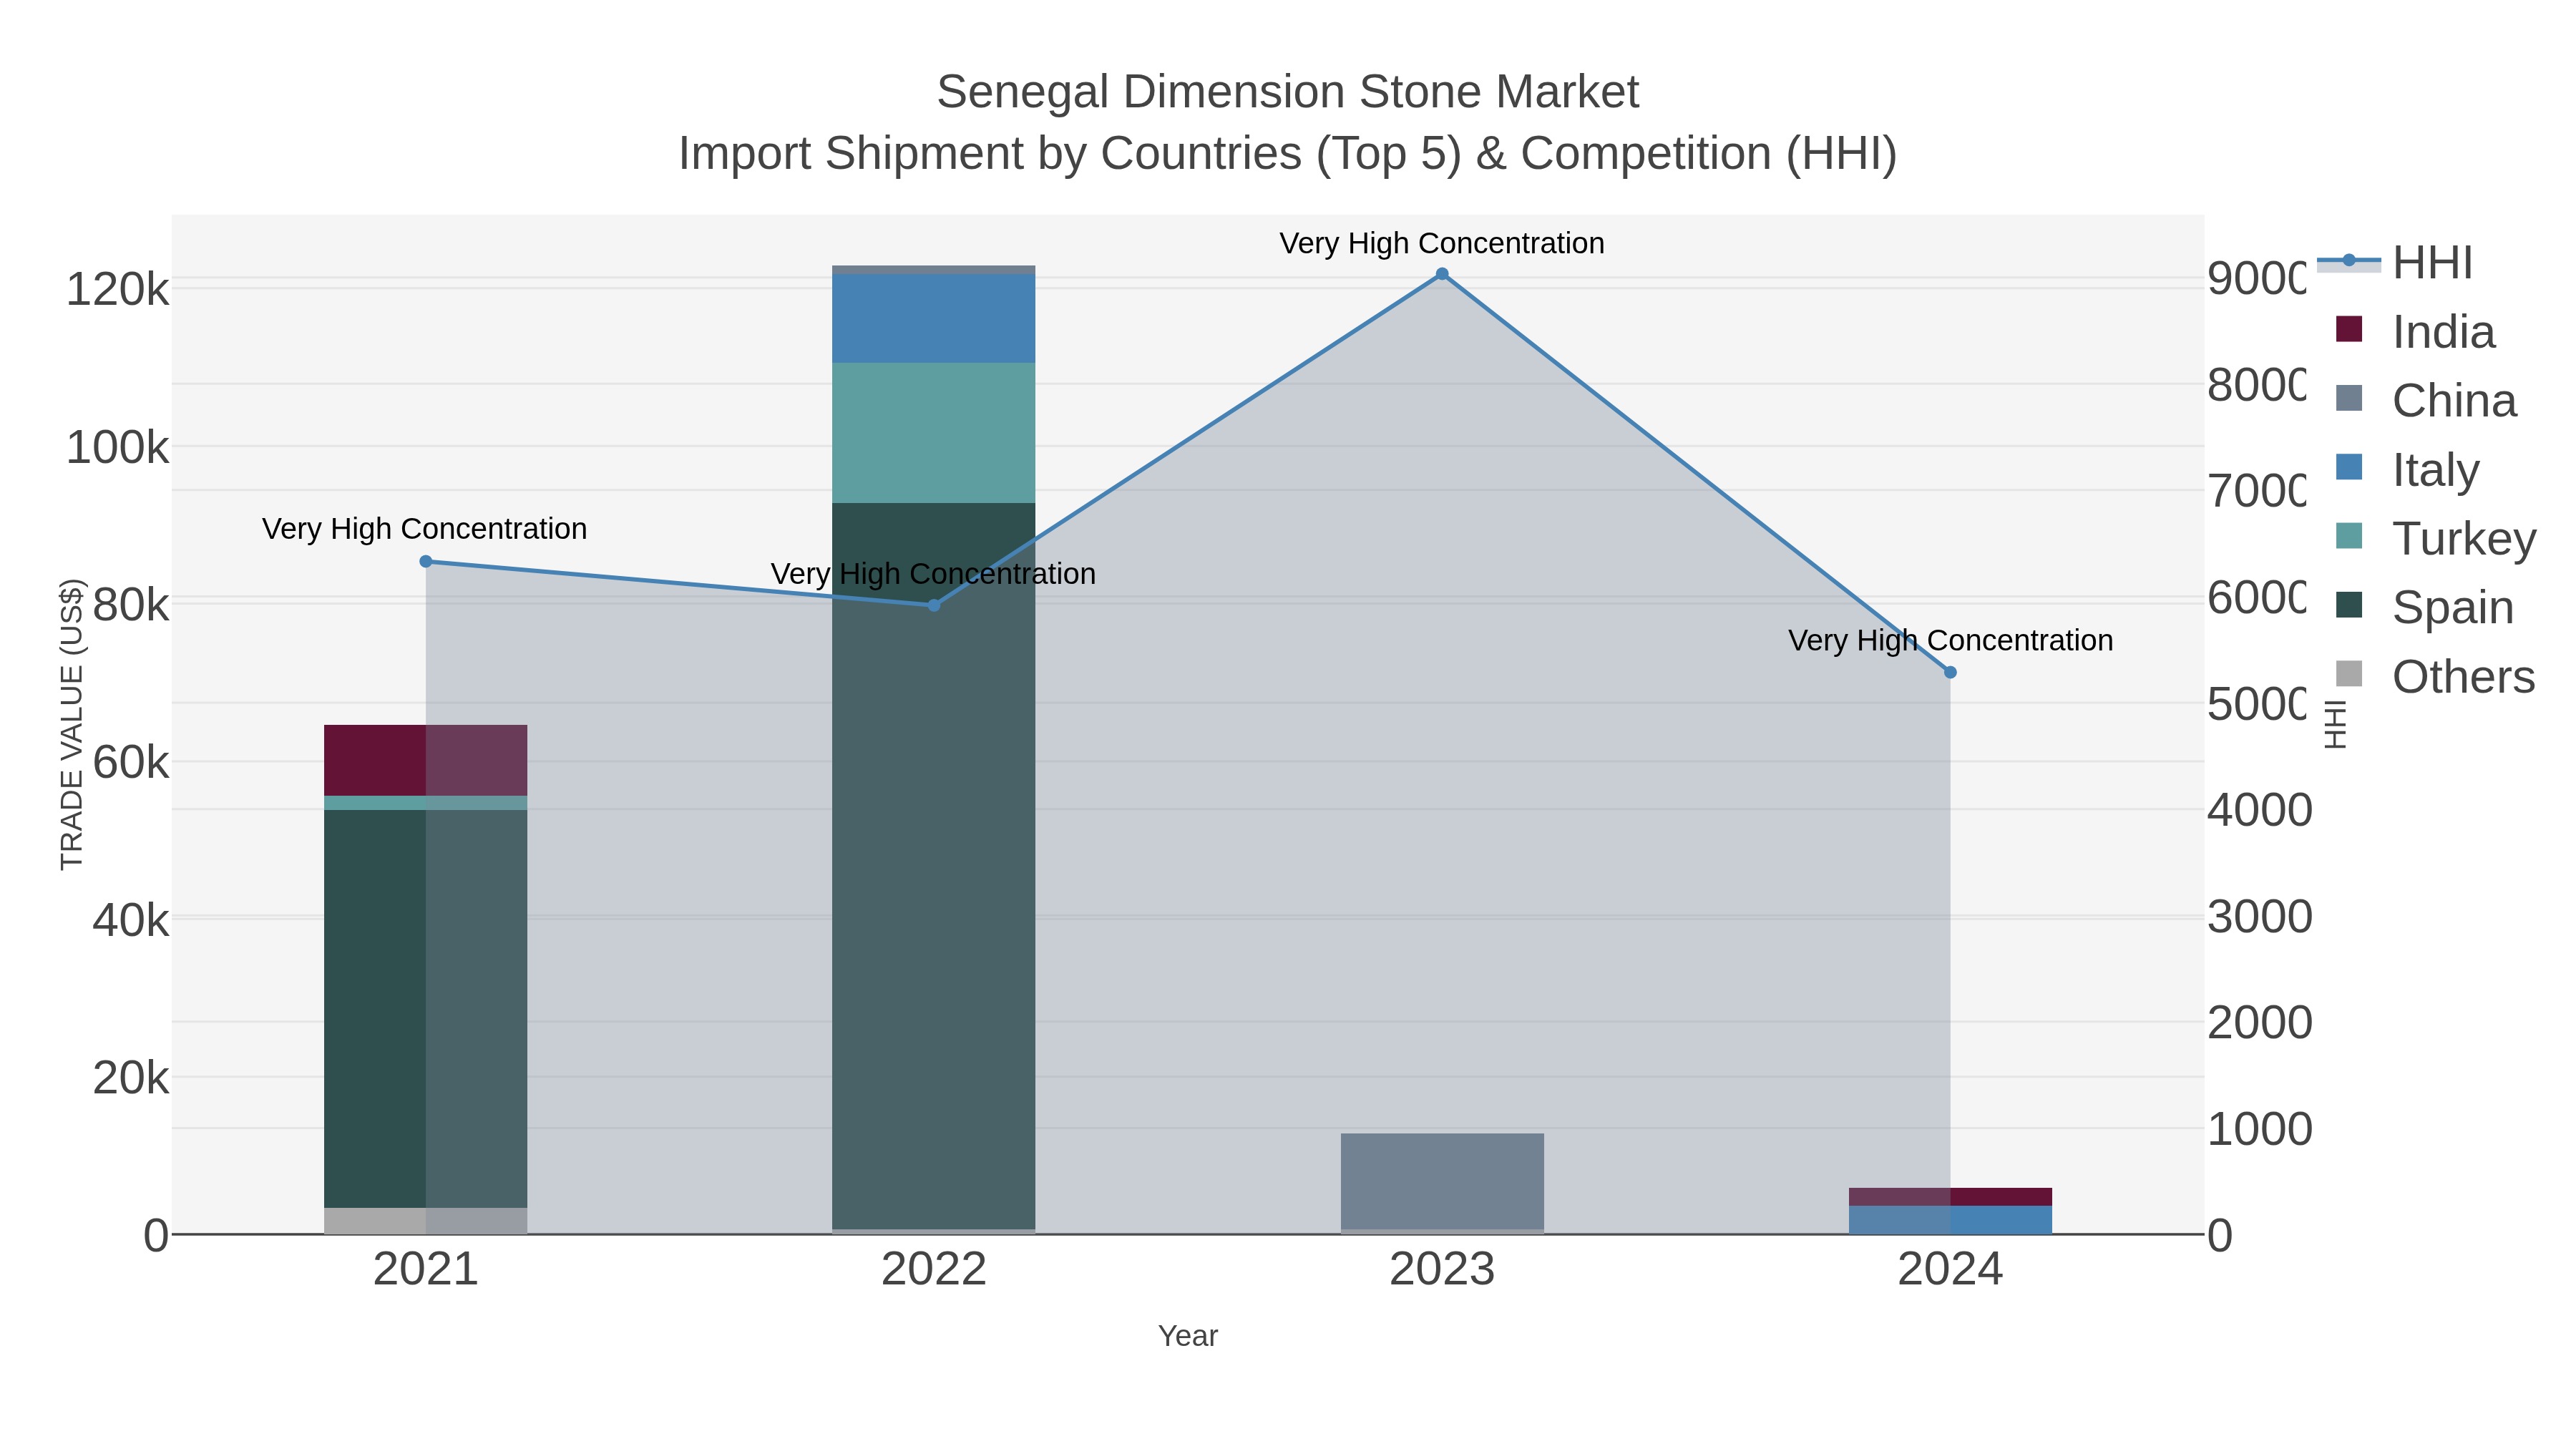
Task: Click the Italy blue segment of 2024 bar
Action: click(1950, 1220)
